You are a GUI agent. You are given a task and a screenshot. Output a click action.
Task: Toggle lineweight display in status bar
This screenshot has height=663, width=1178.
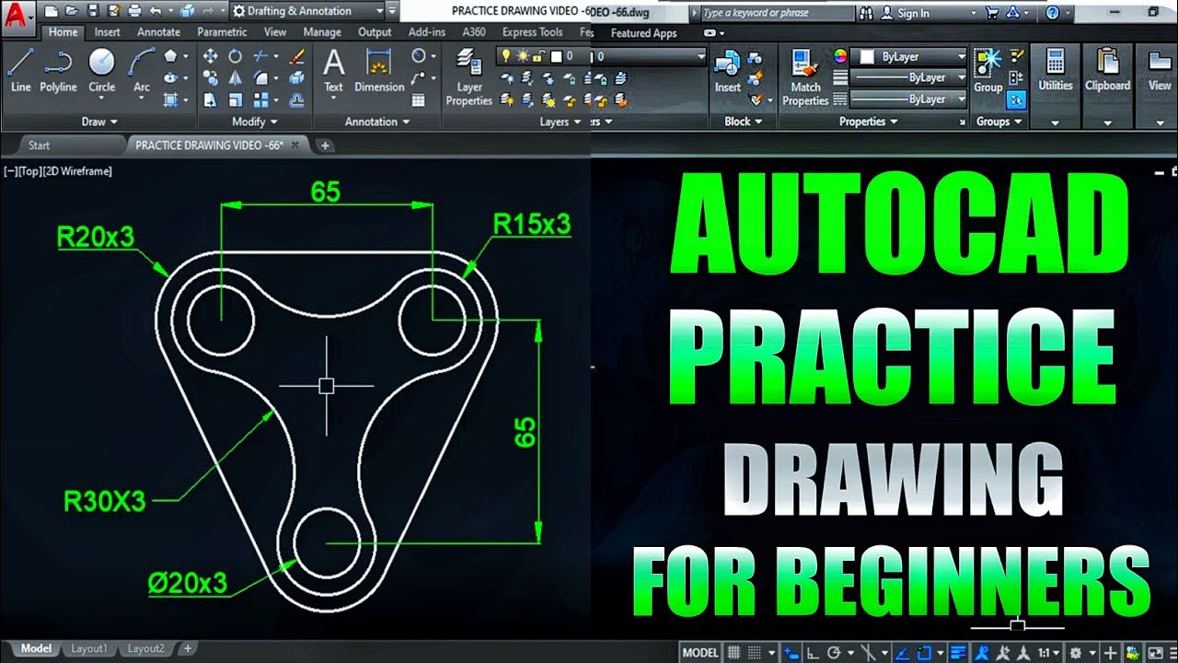tap(959, 653)
